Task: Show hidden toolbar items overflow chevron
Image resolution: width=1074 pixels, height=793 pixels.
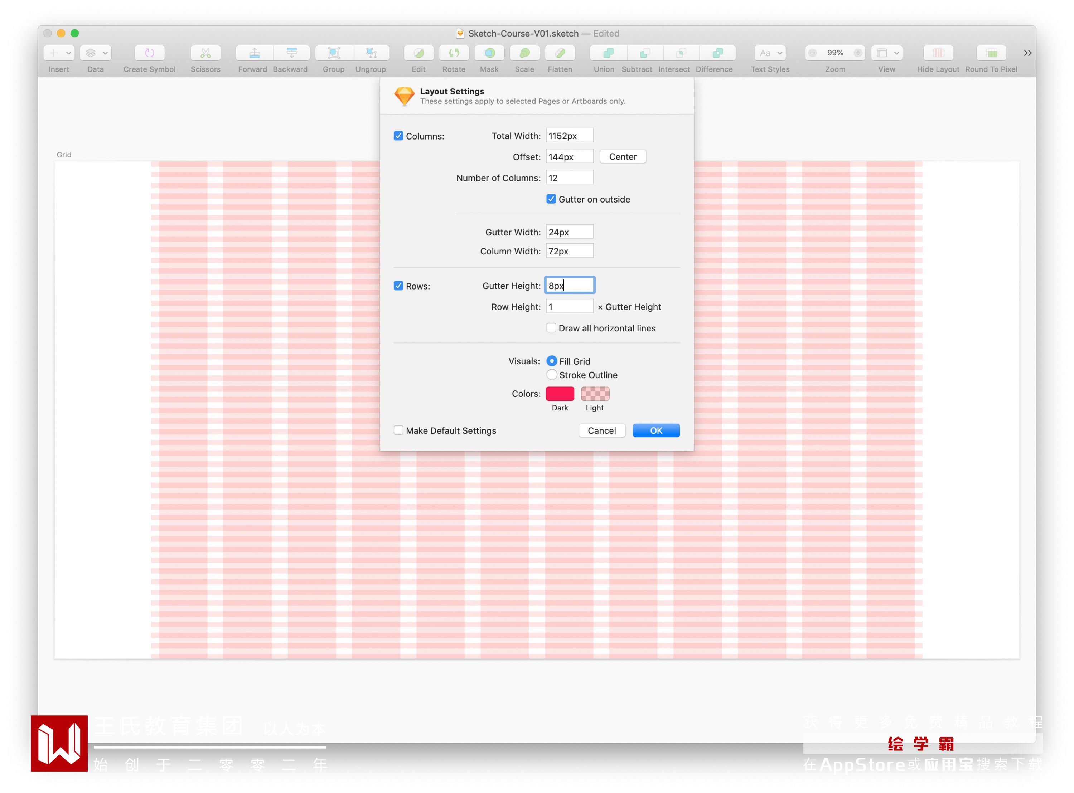Action: pos(1027,53)
